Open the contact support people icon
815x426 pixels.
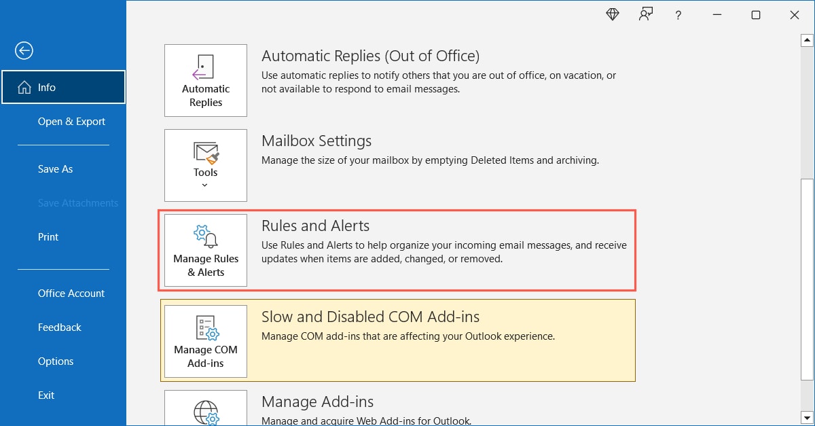coord(645,14)
